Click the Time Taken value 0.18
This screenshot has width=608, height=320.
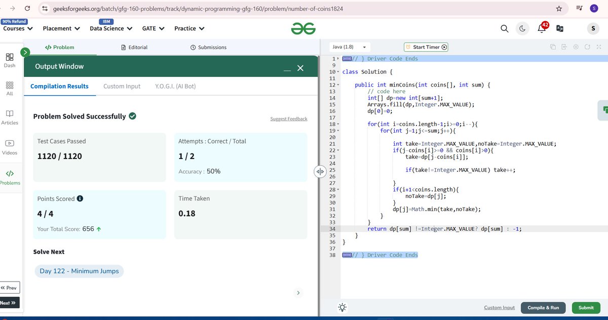[x=186, y=214]
